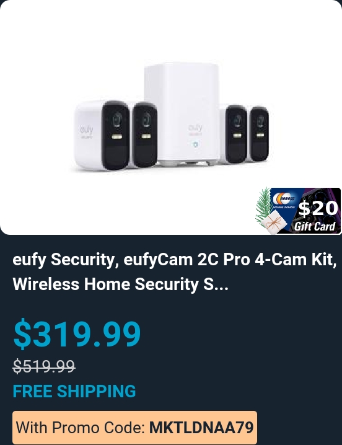The width and height of the screenshot is (342, 445).
Task: Click the crossed-out $519.99 original price
Action: click(x=44, y=366)
